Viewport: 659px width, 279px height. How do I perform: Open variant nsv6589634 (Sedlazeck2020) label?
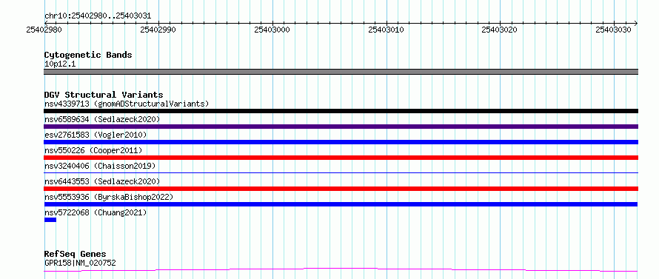[102, 119]
